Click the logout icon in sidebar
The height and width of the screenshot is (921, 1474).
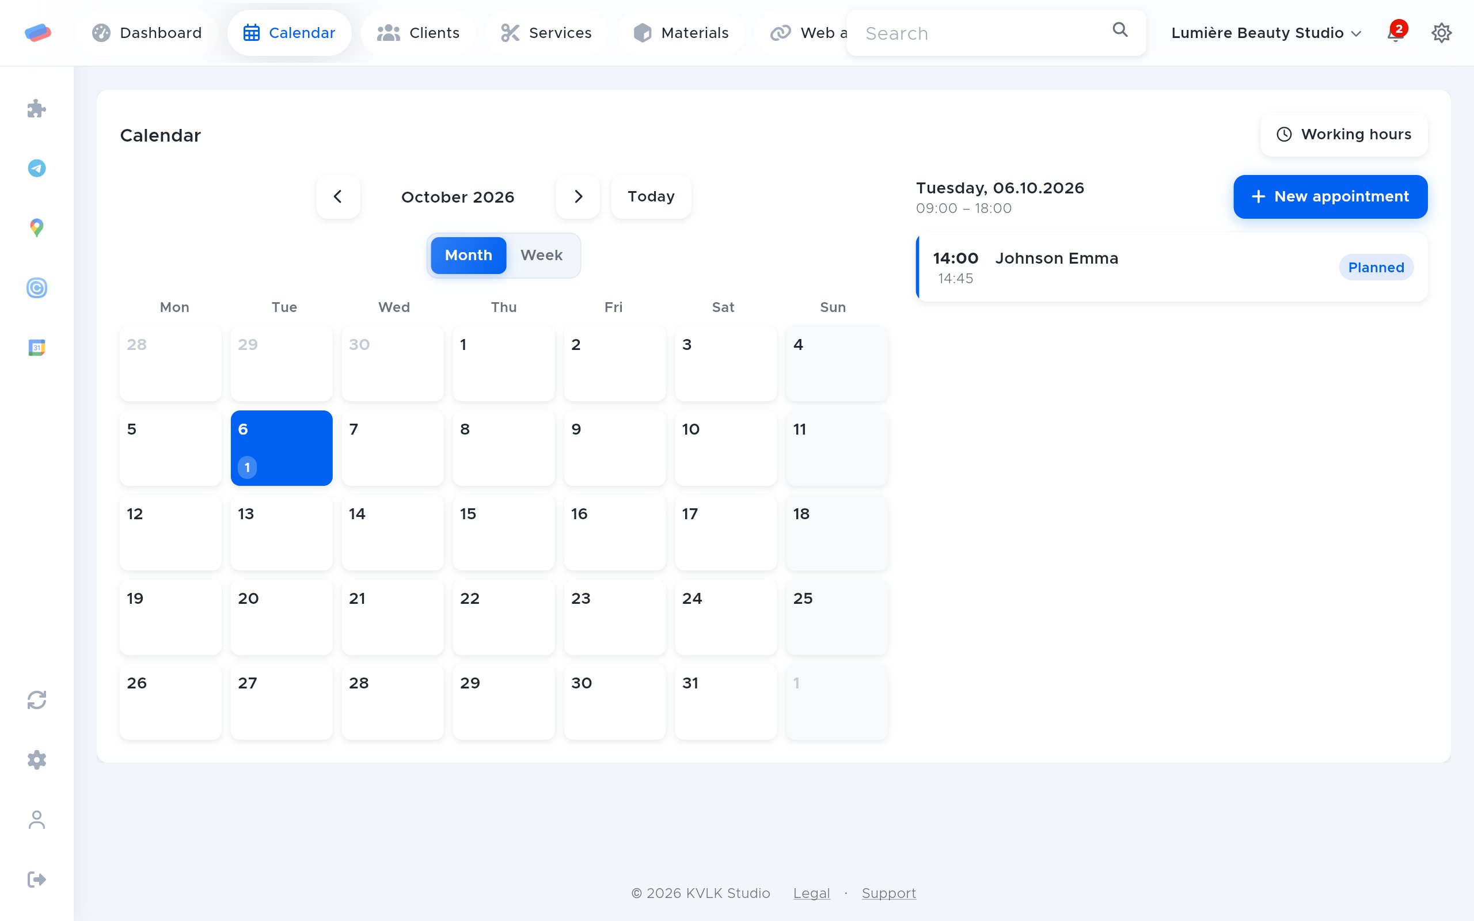(x=36, y=879)
